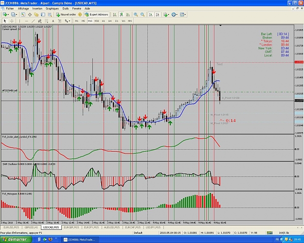Switch to the GBPUSD,H1 chart tab

[31, 227]
